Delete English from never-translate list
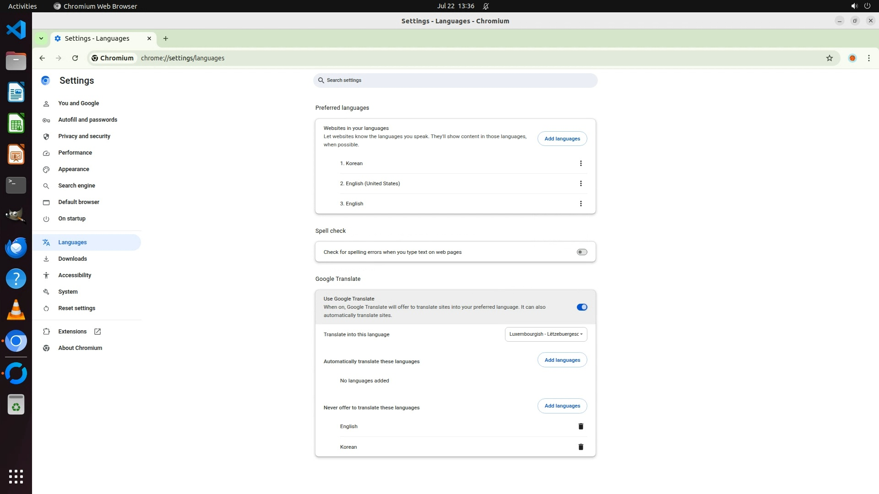Image resolution: width=879 pixels, height=494 pixels. pos(581,426)
